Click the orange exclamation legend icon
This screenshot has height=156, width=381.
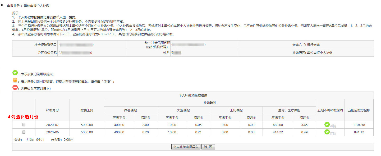pyautogui.click(x=15, y=80)
